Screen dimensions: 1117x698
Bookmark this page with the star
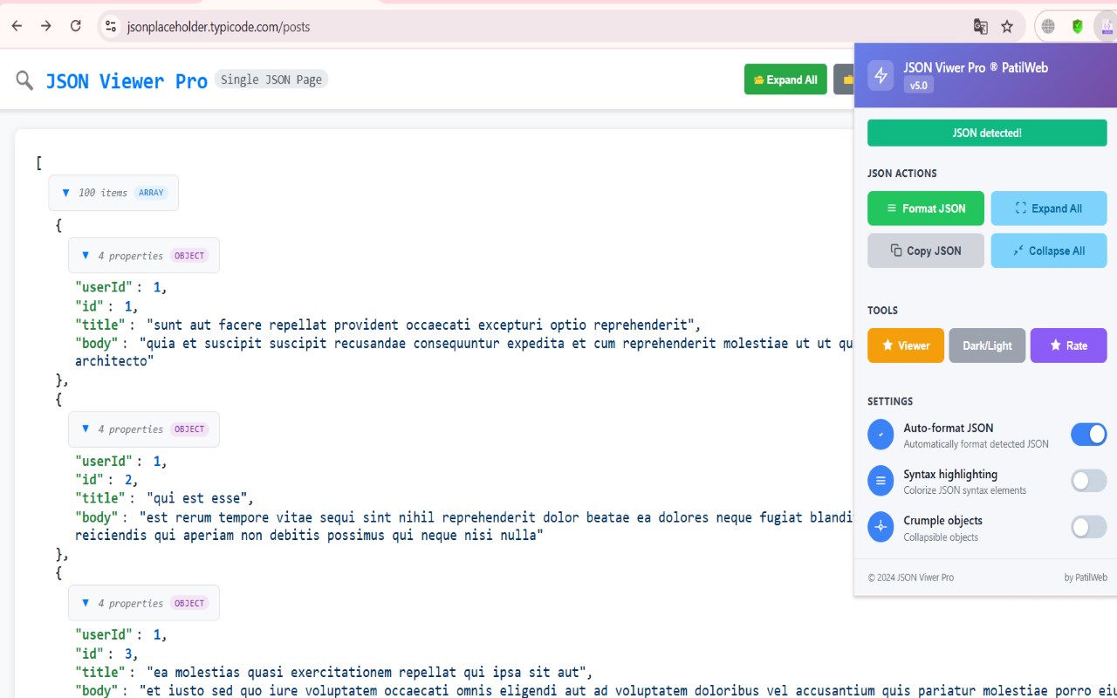tap(1007, 27)
